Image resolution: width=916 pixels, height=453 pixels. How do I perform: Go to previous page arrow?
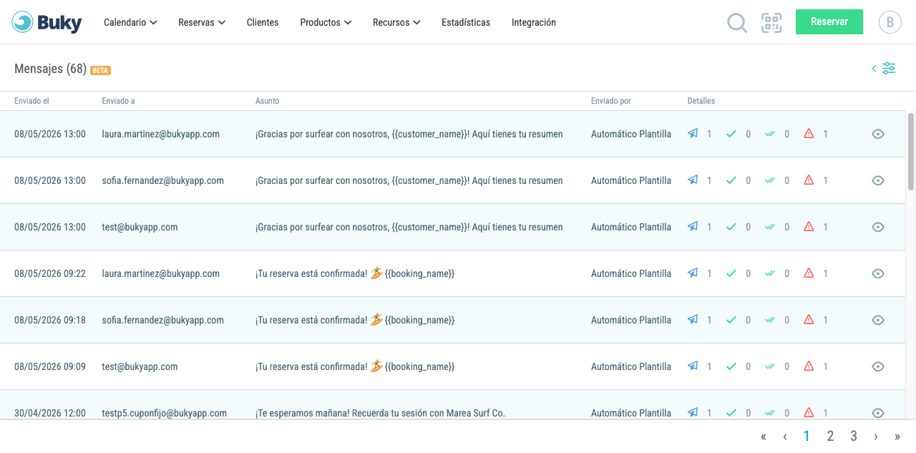pos(785,437)
